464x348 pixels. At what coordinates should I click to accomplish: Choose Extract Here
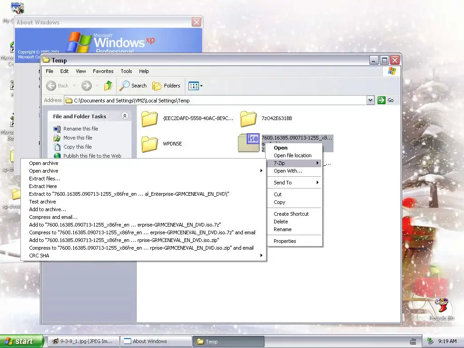point(143,186)
